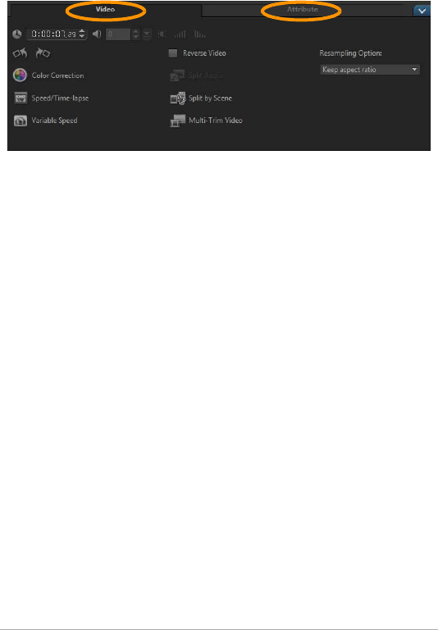The image size is (438, 630).
Task: Open Color Correction color wheel icon
Action: pyautogui.click(x=20, y=75)
